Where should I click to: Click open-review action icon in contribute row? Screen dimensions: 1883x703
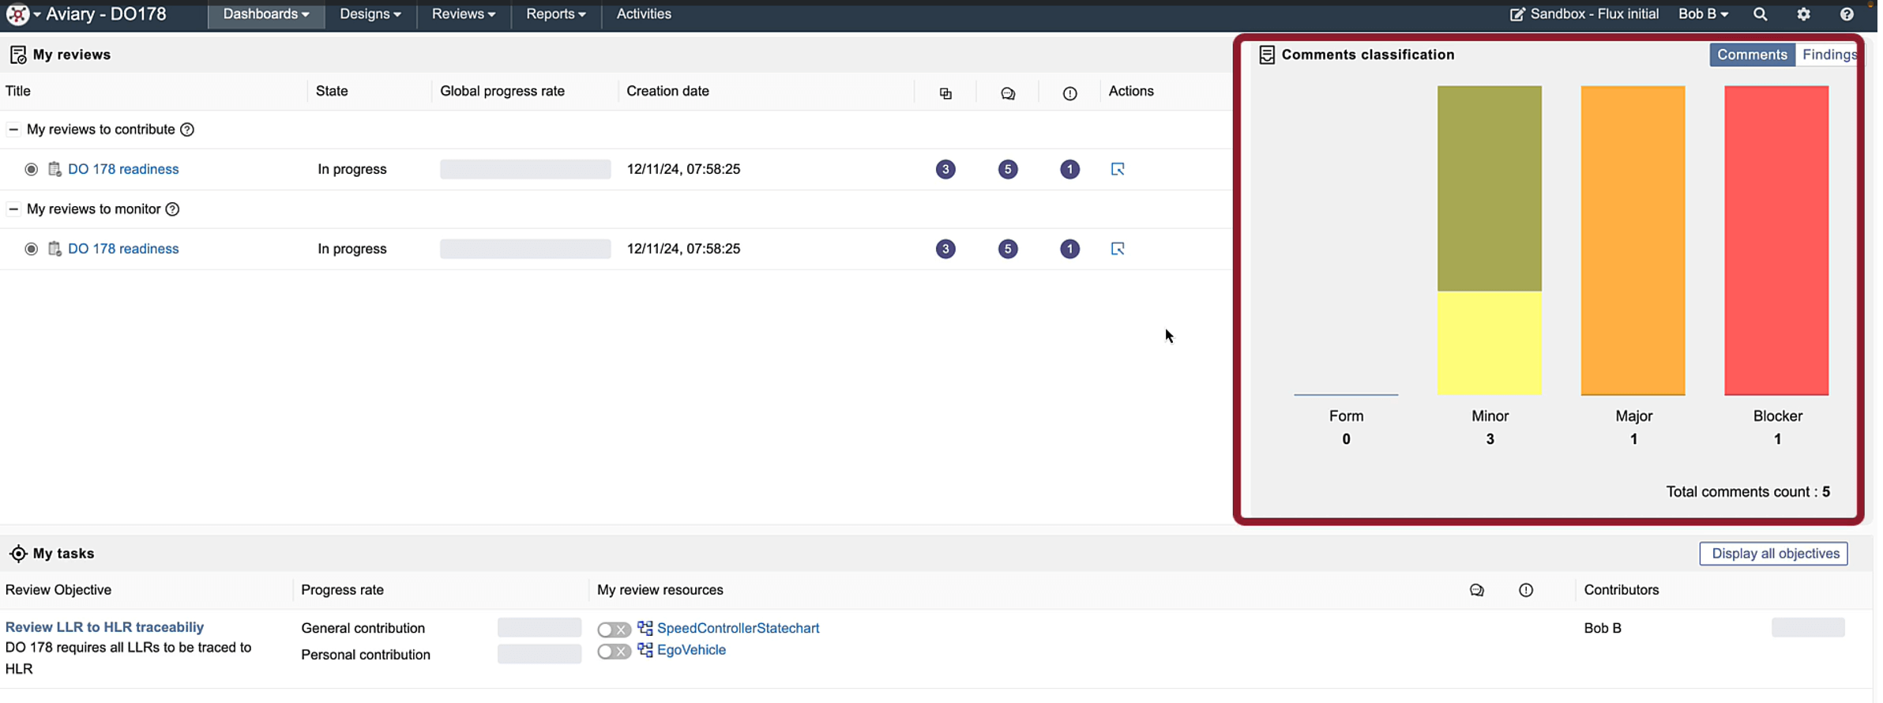click(x=1117, y=169)
